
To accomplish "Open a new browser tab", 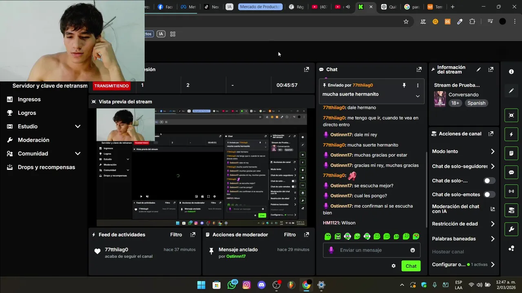I will click(453, 7).
